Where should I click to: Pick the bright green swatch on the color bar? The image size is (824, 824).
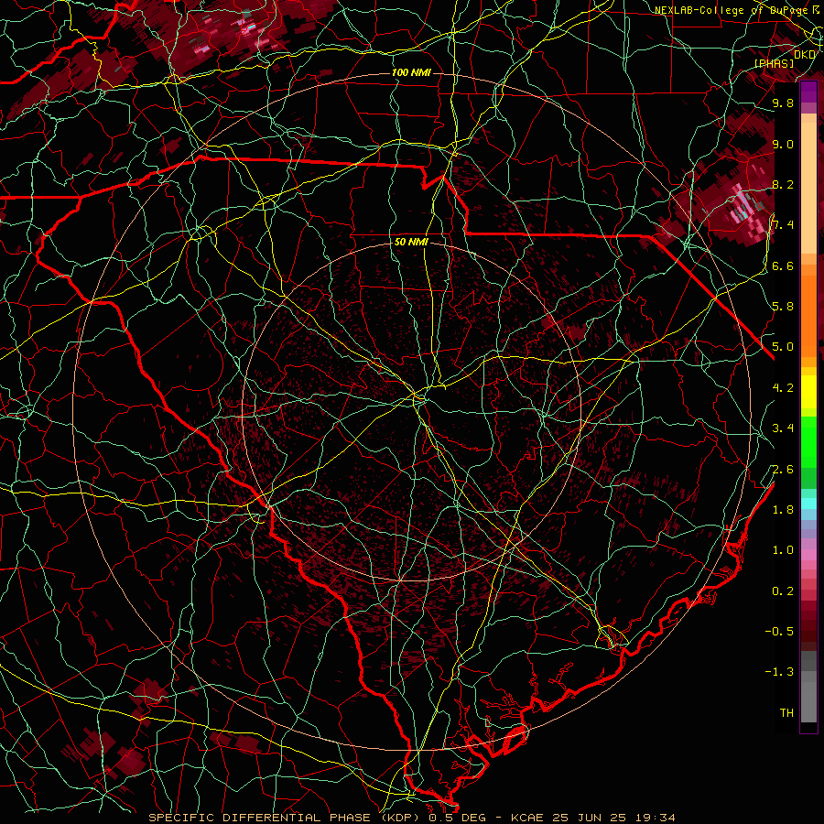click(x=808, y=441)
